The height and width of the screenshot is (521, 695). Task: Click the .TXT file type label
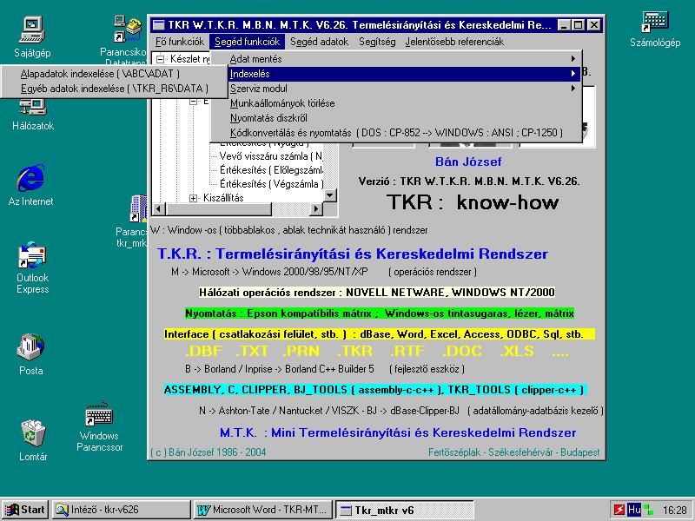tap(252, 351)
